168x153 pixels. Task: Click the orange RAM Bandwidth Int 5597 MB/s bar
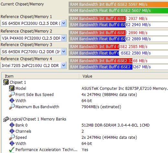pyautogui.click(x=118, y=5)
